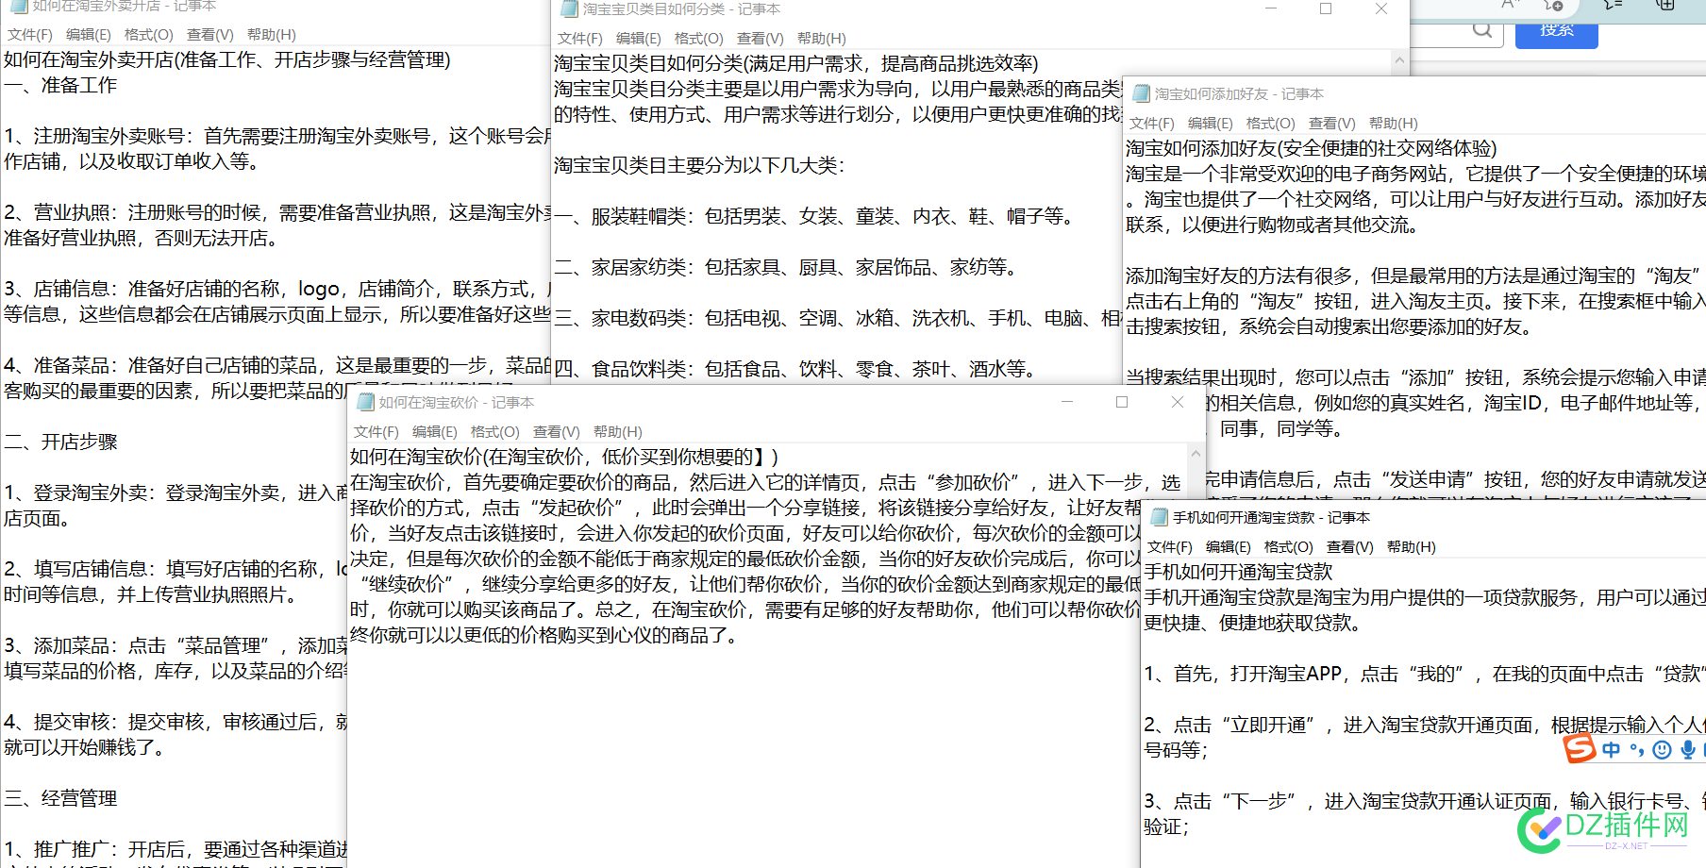
Task: Open 查看(V) menu in 如何在淘宝外卖开店 window
Action: [x=209, y=35]
